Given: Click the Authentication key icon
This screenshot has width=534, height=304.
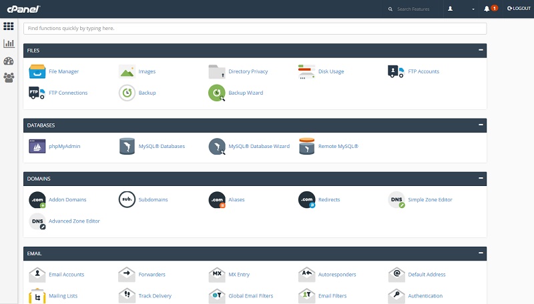Looking at the screenshot, I should [396, 296].
